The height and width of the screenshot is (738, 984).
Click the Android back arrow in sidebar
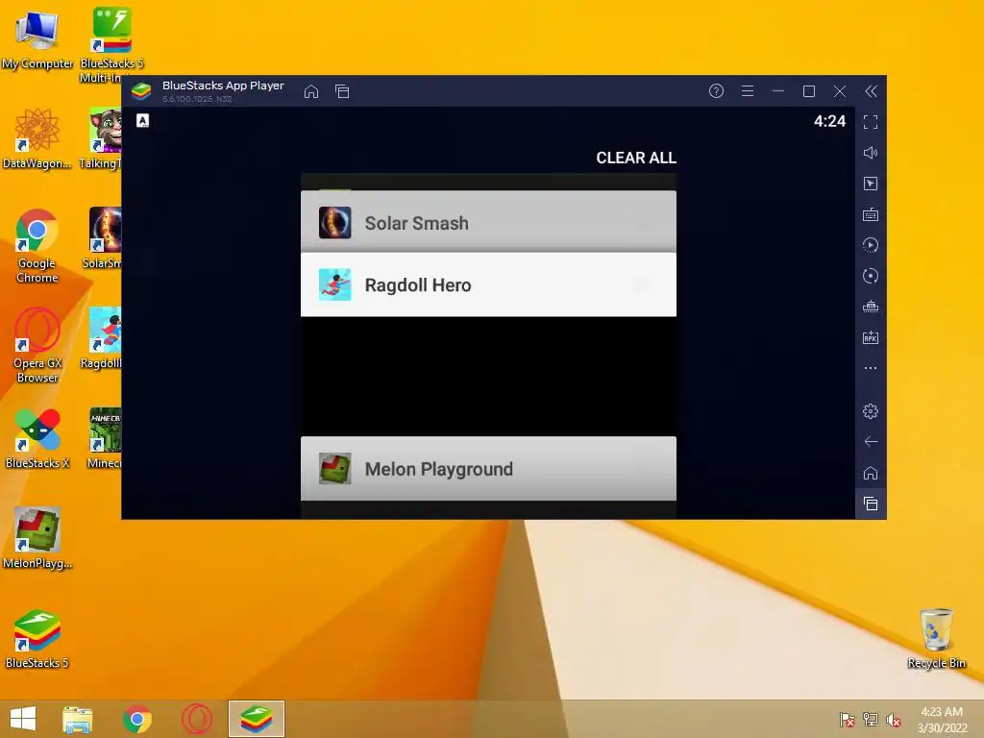(x=871, y=442)
